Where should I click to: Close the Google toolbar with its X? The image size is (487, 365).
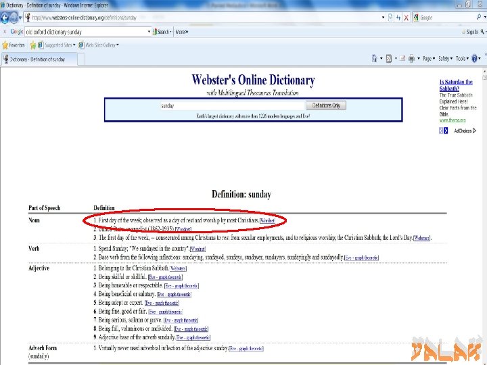(x=4, y=32)
